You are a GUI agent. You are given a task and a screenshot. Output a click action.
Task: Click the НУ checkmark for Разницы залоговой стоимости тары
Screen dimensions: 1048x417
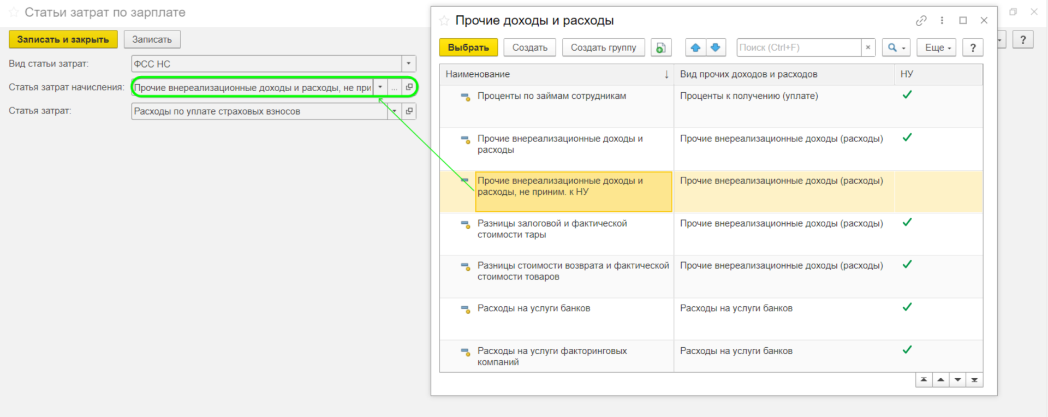(x=907, y=222)
